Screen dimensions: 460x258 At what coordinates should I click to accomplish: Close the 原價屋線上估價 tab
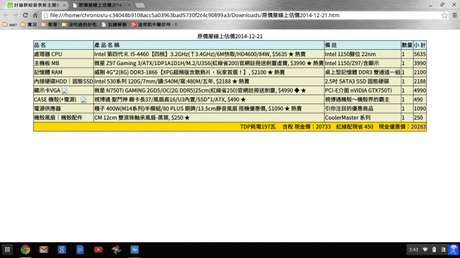pos(129,5)
